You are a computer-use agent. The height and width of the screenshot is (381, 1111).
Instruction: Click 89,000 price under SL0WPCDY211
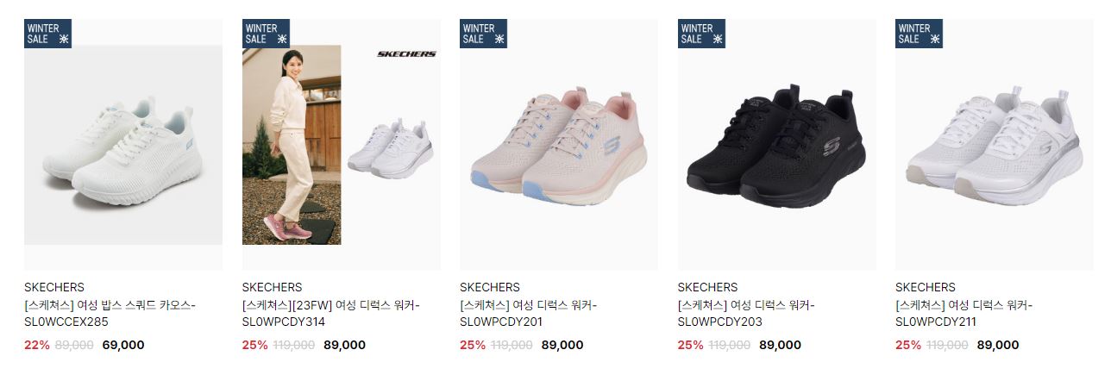998,345
